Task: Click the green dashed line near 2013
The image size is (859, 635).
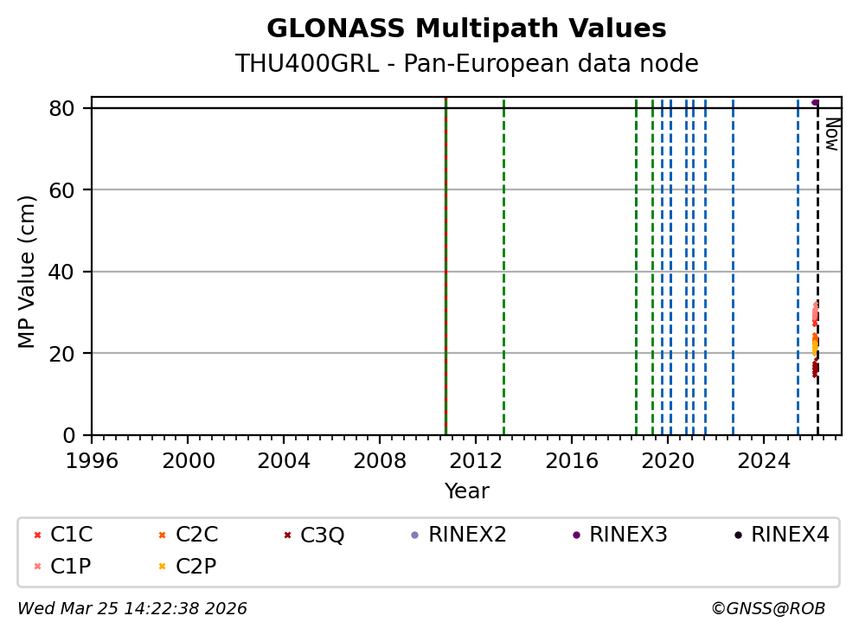Action: (503, 260)
